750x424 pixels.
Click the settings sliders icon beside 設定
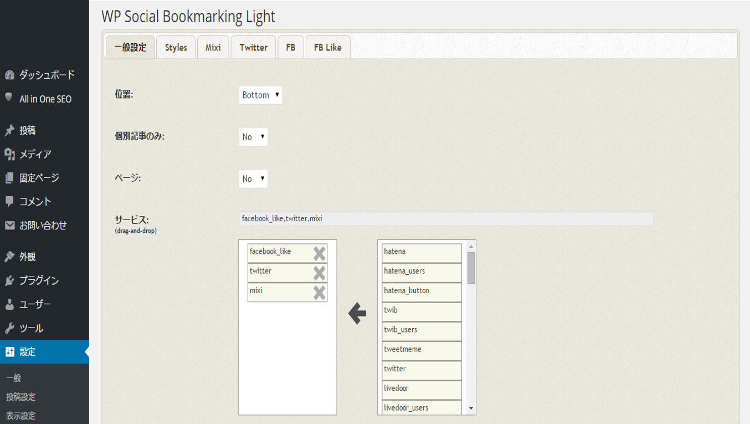pyautogui.click(x=9, y=352)
